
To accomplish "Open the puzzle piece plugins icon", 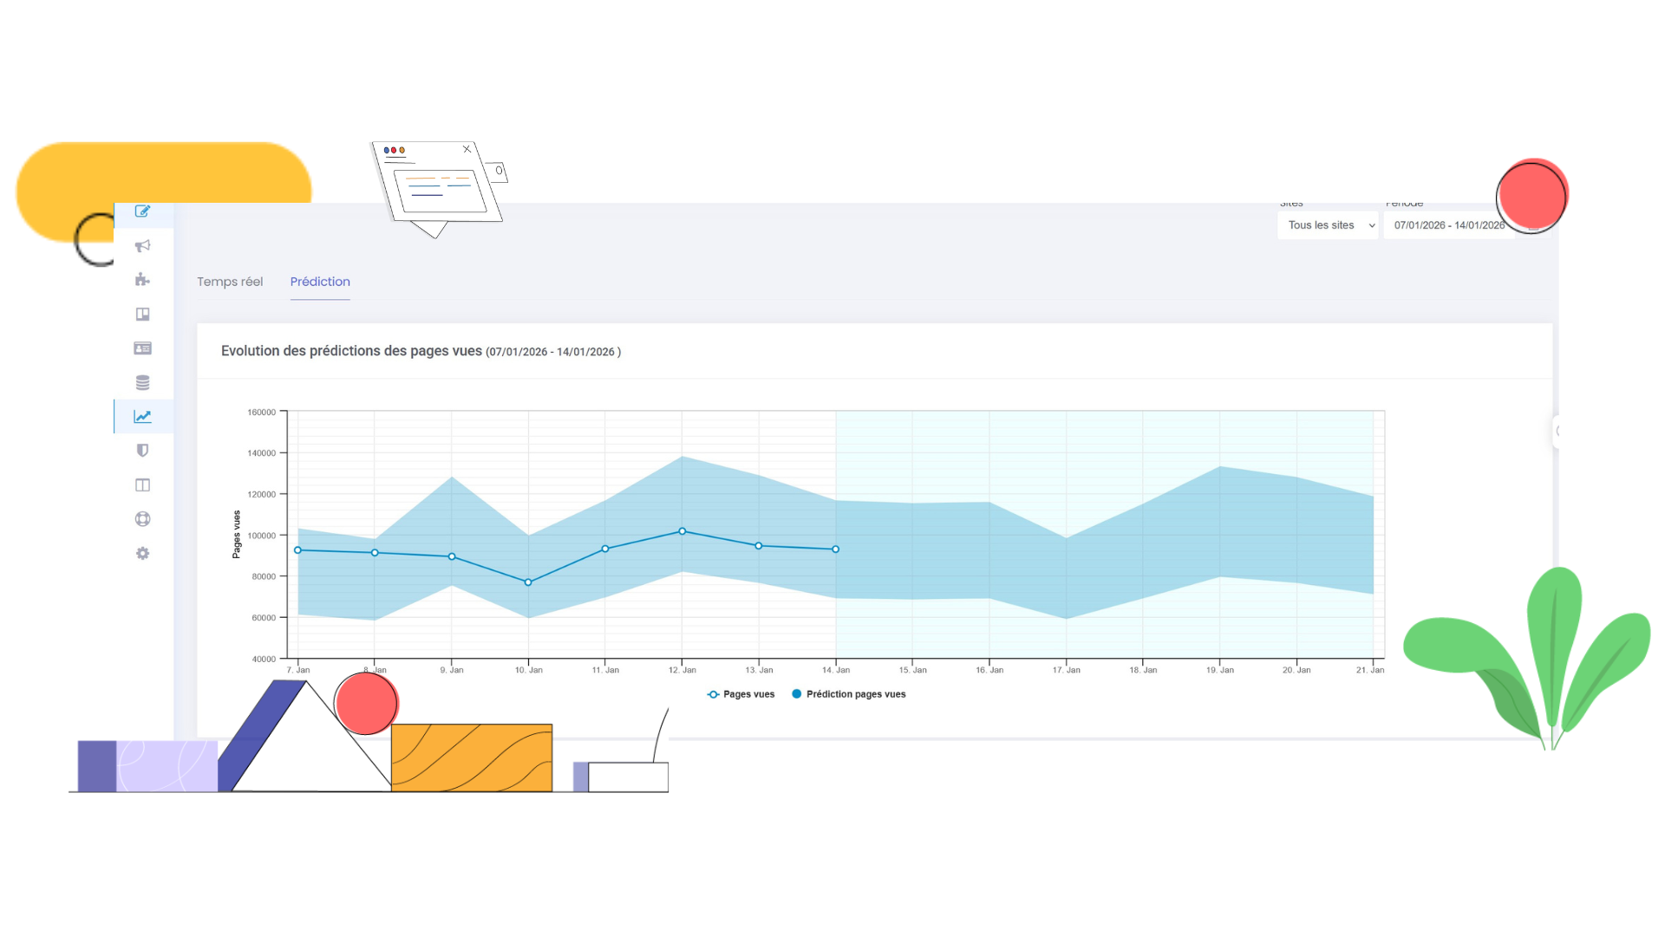I will 142,279.
